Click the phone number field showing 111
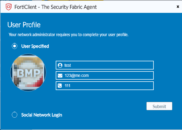The width and height of the screenshot is (182, 130). point(105,86)
